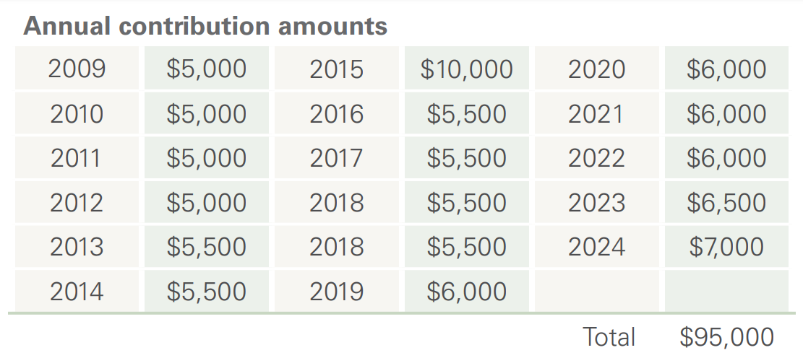This screenshot has width=803, height=358.
Task: Click the "Total" label
Action: click(609, 337)
